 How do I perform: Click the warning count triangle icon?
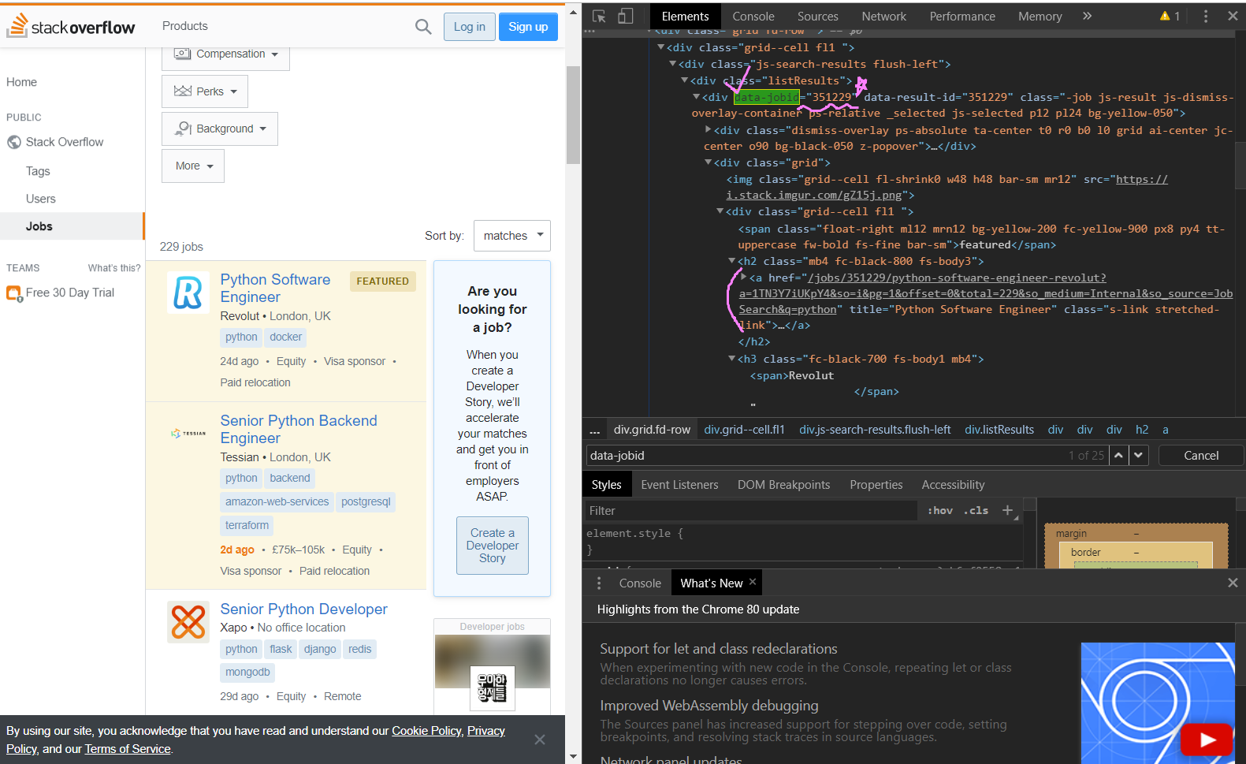(x=1165, y=16)
